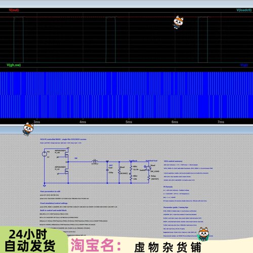Screen dimensions: 253x253
Task: Select the Rfb1 feedback resistor symbol
Action: (131, 168)
